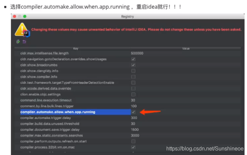Click the 3000 value for compiler.max.static.constants.searches
This screenshot has height=155, width=247.
coord(135,135)
